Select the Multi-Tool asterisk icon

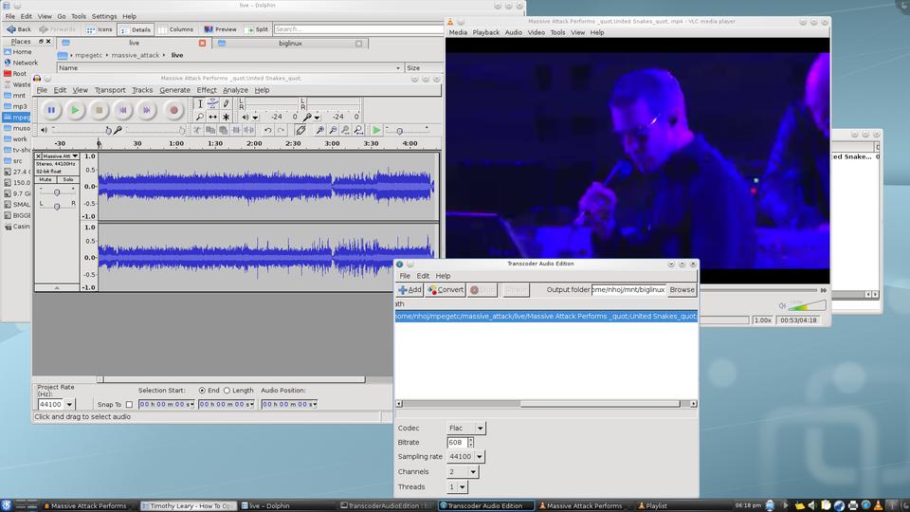[x=226, y=117]
